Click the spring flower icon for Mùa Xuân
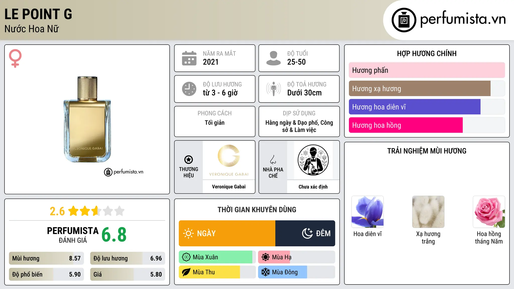The width and height of the screenshot is (514, 289). (186, 257)
